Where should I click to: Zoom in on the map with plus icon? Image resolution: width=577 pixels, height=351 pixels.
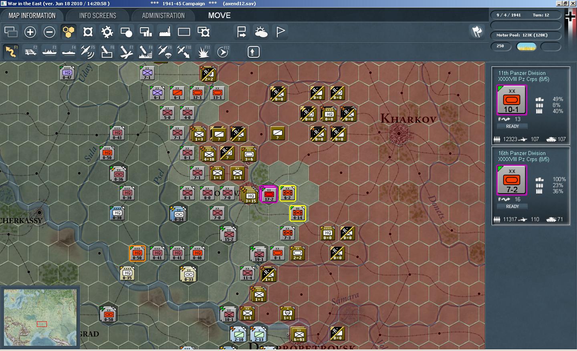[30, 32]
